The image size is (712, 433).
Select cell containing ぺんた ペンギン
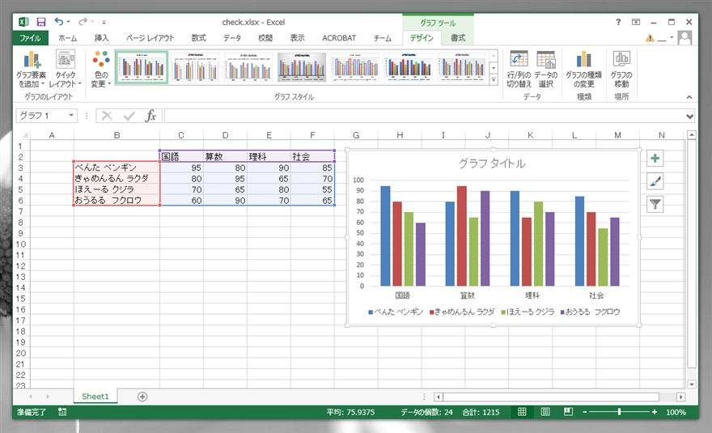point(117,168)
